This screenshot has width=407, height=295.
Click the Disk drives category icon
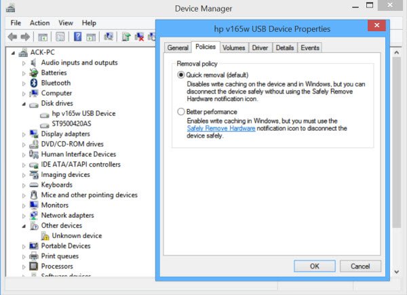[34, 105]
